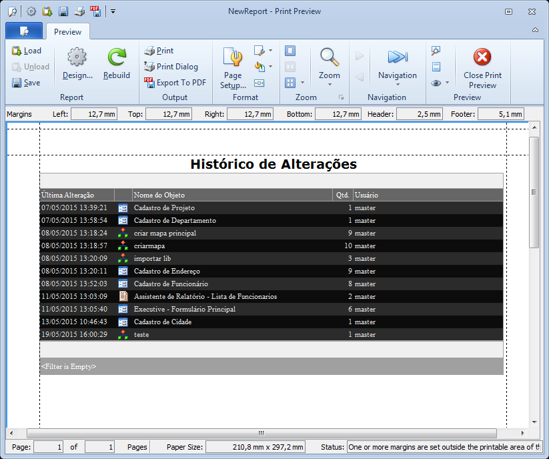Open the Print Dialog
This screenshot has height=459, width=549.
click(x=171, y=67)
